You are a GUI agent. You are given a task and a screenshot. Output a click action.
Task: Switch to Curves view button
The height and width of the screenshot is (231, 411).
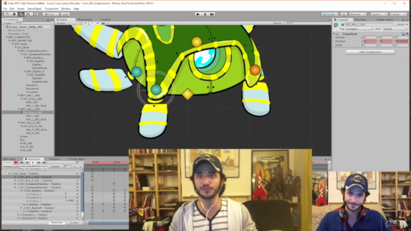[74, 223]
